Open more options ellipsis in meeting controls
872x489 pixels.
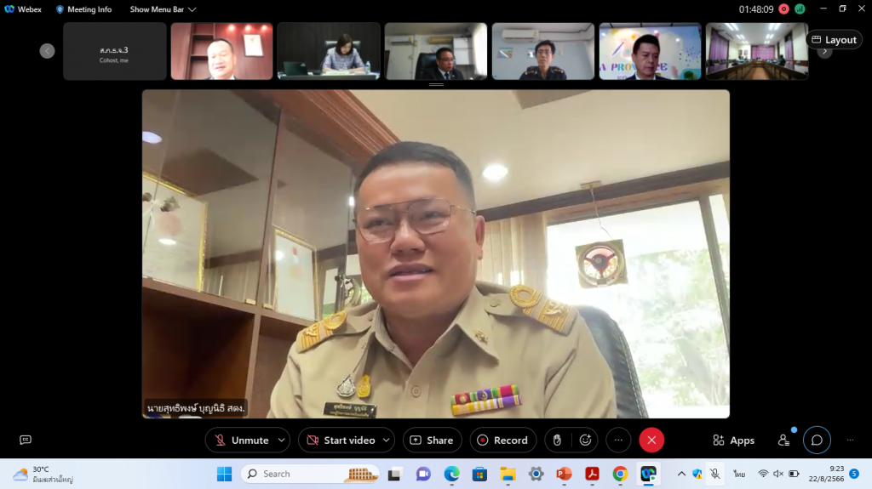618,440
